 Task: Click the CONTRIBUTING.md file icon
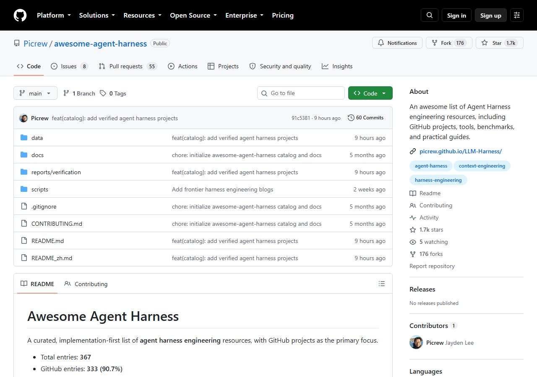tap(24, 224)
